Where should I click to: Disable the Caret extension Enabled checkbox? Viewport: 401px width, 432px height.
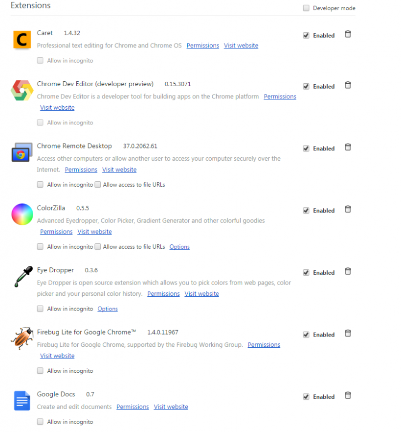point(306,36)
